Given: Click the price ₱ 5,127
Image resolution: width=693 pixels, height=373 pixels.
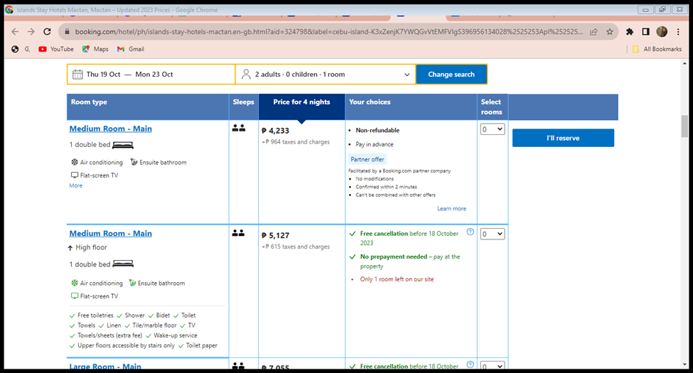Looking at the screenshot, I should [x=275, y=236].
